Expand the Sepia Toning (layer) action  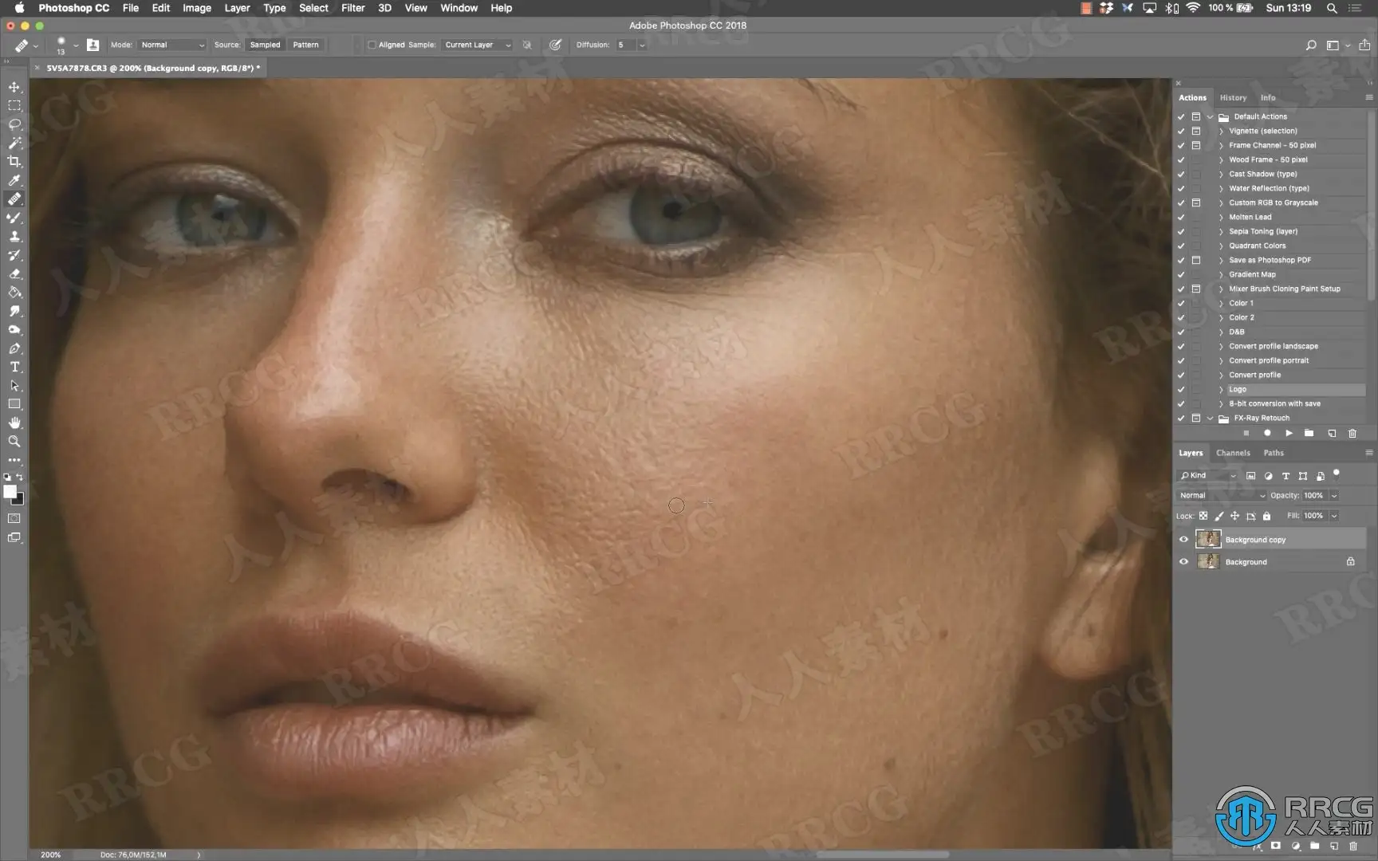(1221, 231)
